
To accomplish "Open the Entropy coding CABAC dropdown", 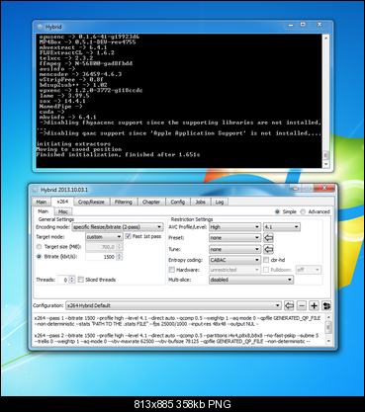I will pos(234,260).
